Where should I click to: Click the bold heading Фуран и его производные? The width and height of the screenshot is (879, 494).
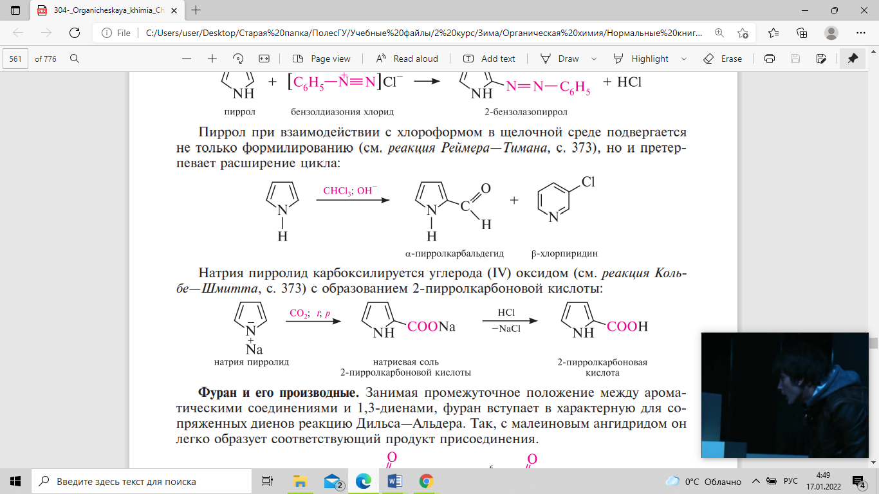point(279,392)
